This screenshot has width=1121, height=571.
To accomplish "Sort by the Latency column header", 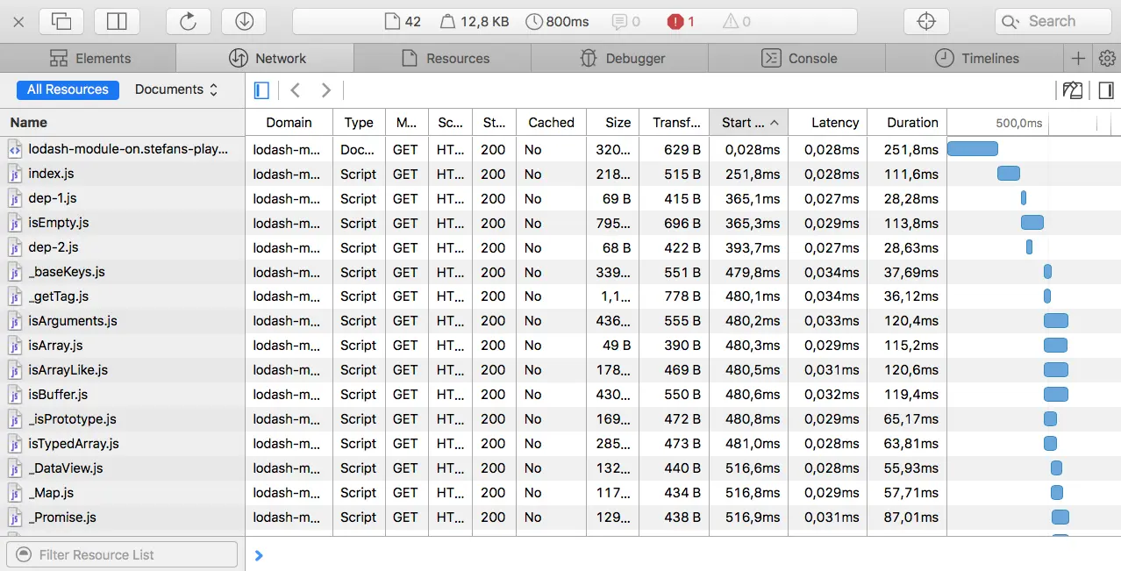I will (828, 123).
